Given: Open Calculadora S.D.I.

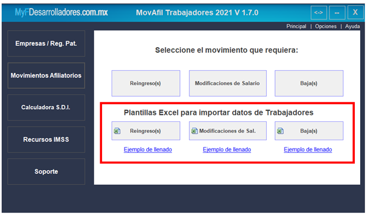Looking at the screenshot, I should [46, 107].
